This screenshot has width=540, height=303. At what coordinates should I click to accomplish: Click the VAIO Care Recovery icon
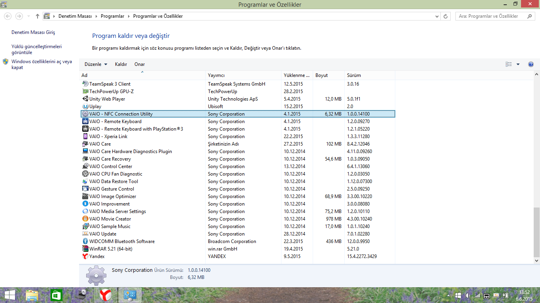pyautogui.click(x=85, y=159)
